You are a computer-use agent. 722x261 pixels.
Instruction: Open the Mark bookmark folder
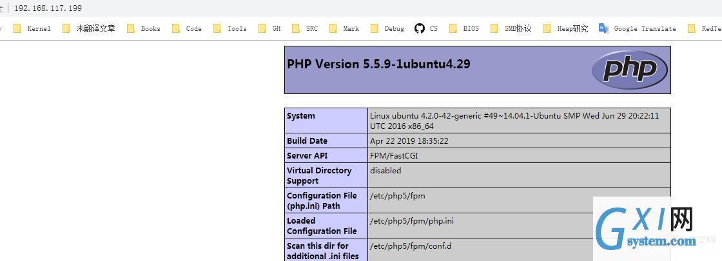(344, 28)
